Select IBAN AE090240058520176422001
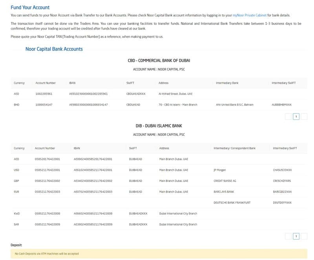 tap(93, 159)
